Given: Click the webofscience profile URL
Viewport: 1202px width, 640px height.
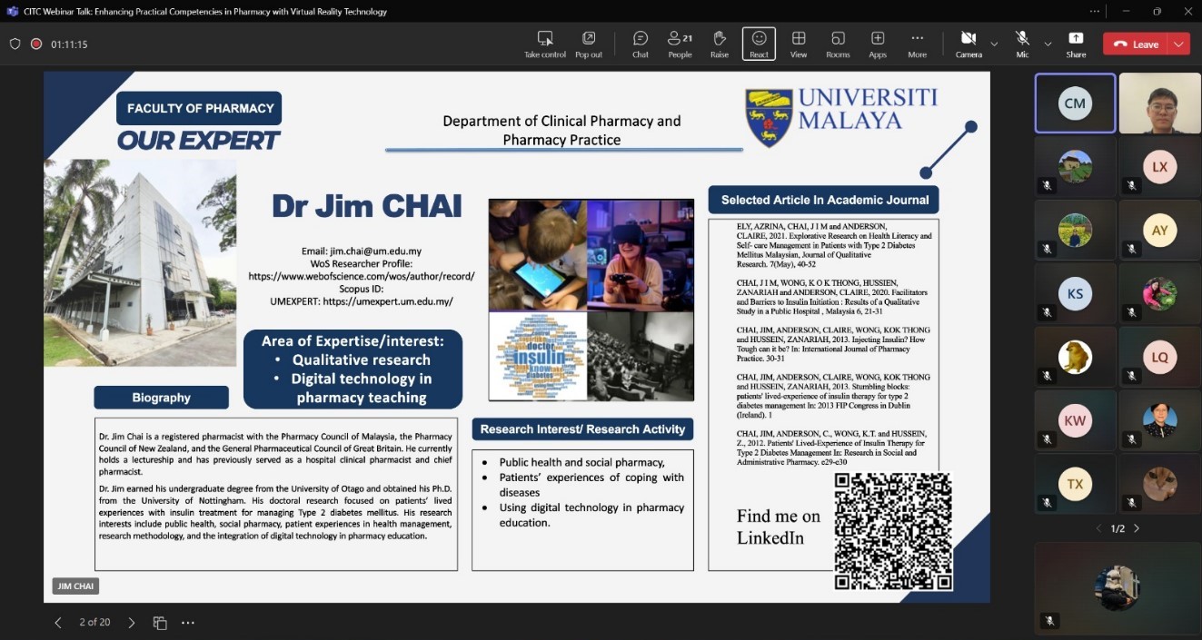Looking at the screenshot, I should 362,276.
